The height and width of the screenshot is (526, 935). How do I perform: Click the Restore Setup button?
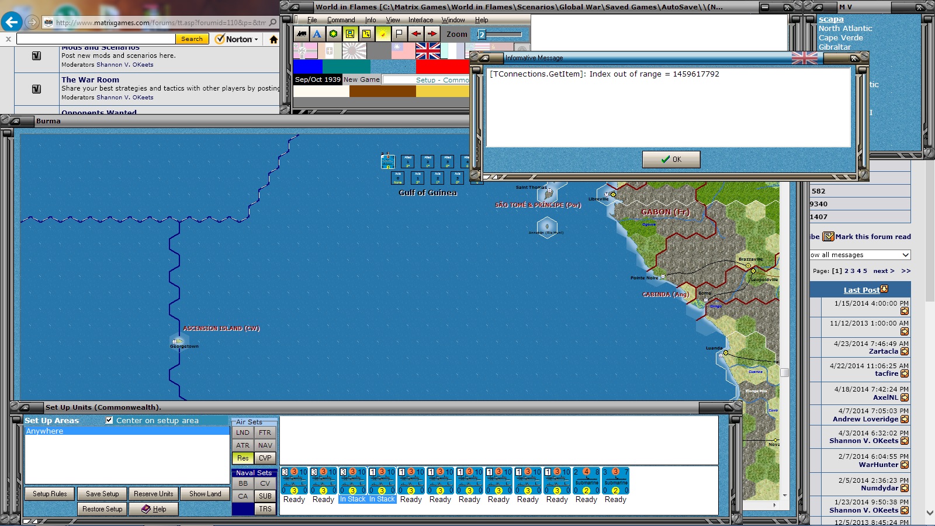click(102, 509)
